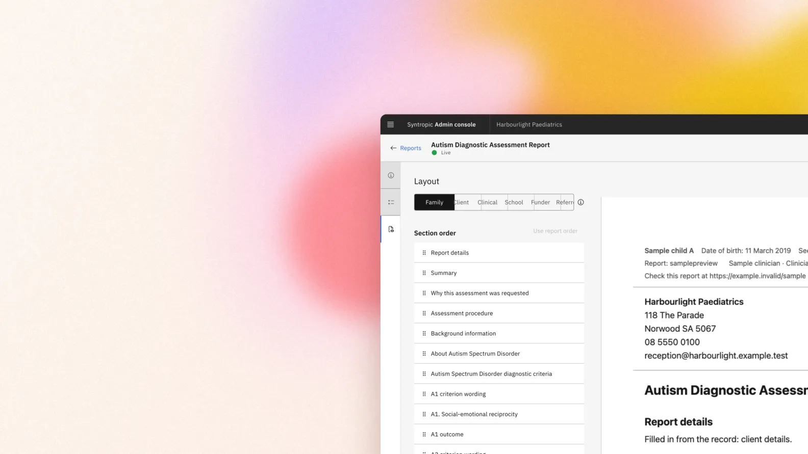Click reception@harbourlight.example.test email
The height and width of the screenshot is (454, 808).
pos(716,356)
